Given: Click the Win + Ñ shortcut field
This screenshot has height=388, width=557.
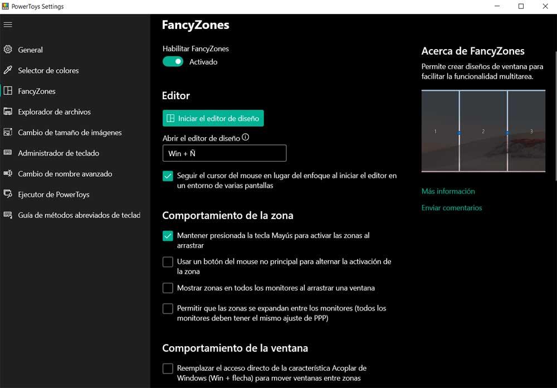Looking at the screenshot, I should [x=224, y=153].
